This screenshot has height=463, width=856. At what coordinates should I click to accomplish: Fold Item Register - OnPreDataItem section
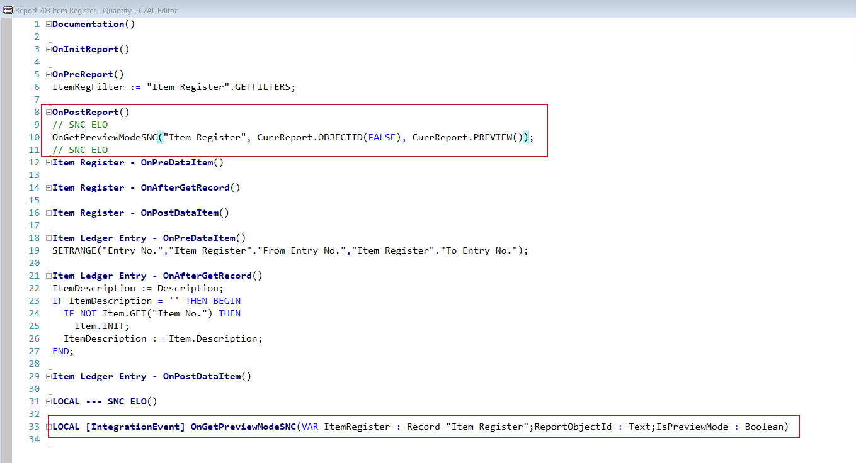tap(49, 162)
